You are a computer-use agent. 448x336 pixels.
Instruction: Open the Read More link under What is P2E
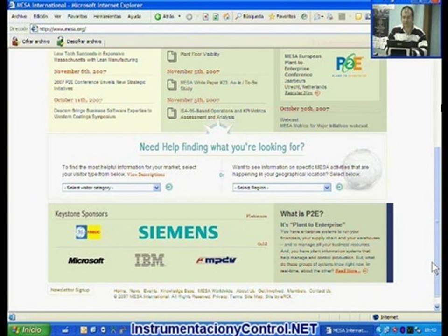point(348,271)
